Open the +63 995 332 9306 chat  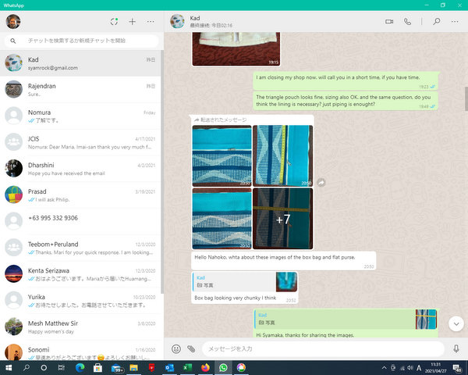coord(80,221)
